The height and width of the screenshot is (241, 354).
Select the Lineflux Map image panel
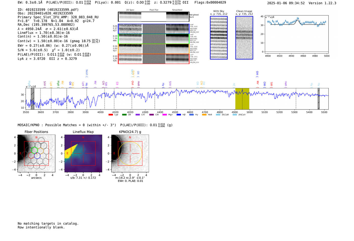83,154
